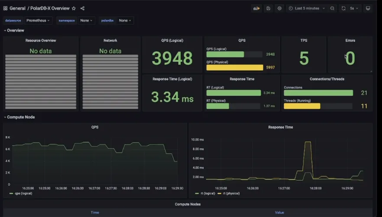
Task: Open the polardbx None dropdown
Action: (125, 20)
